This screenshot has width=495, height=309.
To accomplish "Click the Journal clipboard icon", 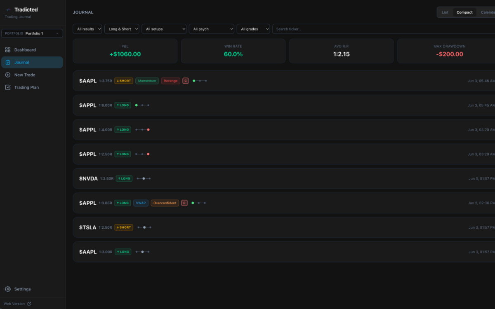I will click(x=8, y=62).
